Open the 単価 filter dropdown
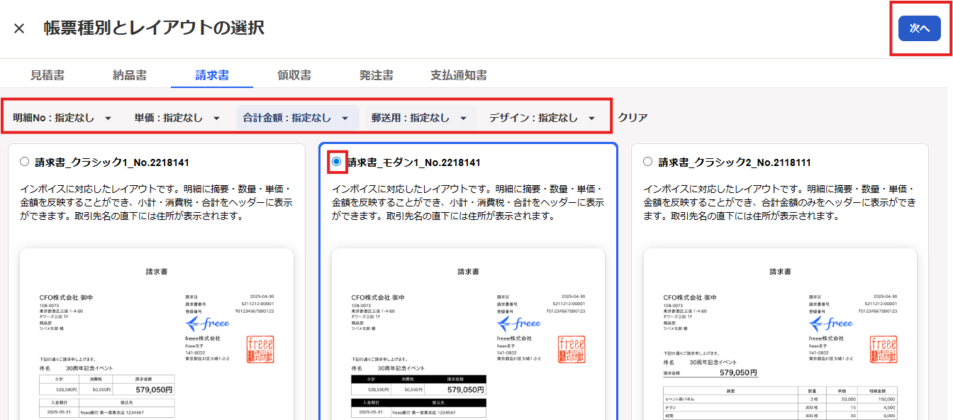This screenshot has width=953, height=420. [177, 118]
